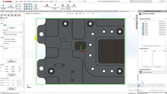The height and width of the screenshot is (94, 167).
Task: Click the Zoom to Fit magnifier icon
Action: coord(68,14)
